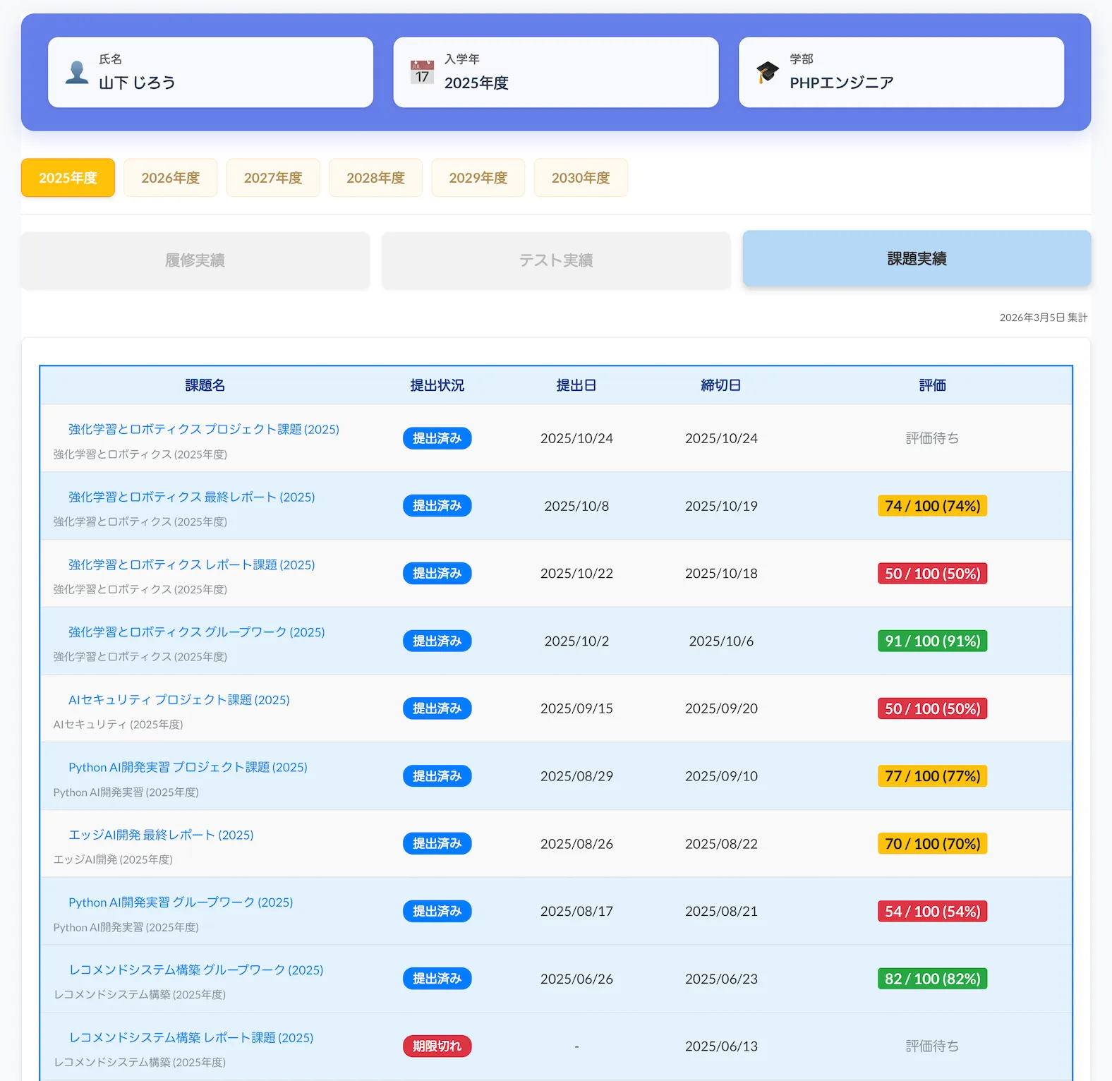This screenshot has height=1081, width=1112.
Task: Click the graduation cap icon
Action: (767, 73)
